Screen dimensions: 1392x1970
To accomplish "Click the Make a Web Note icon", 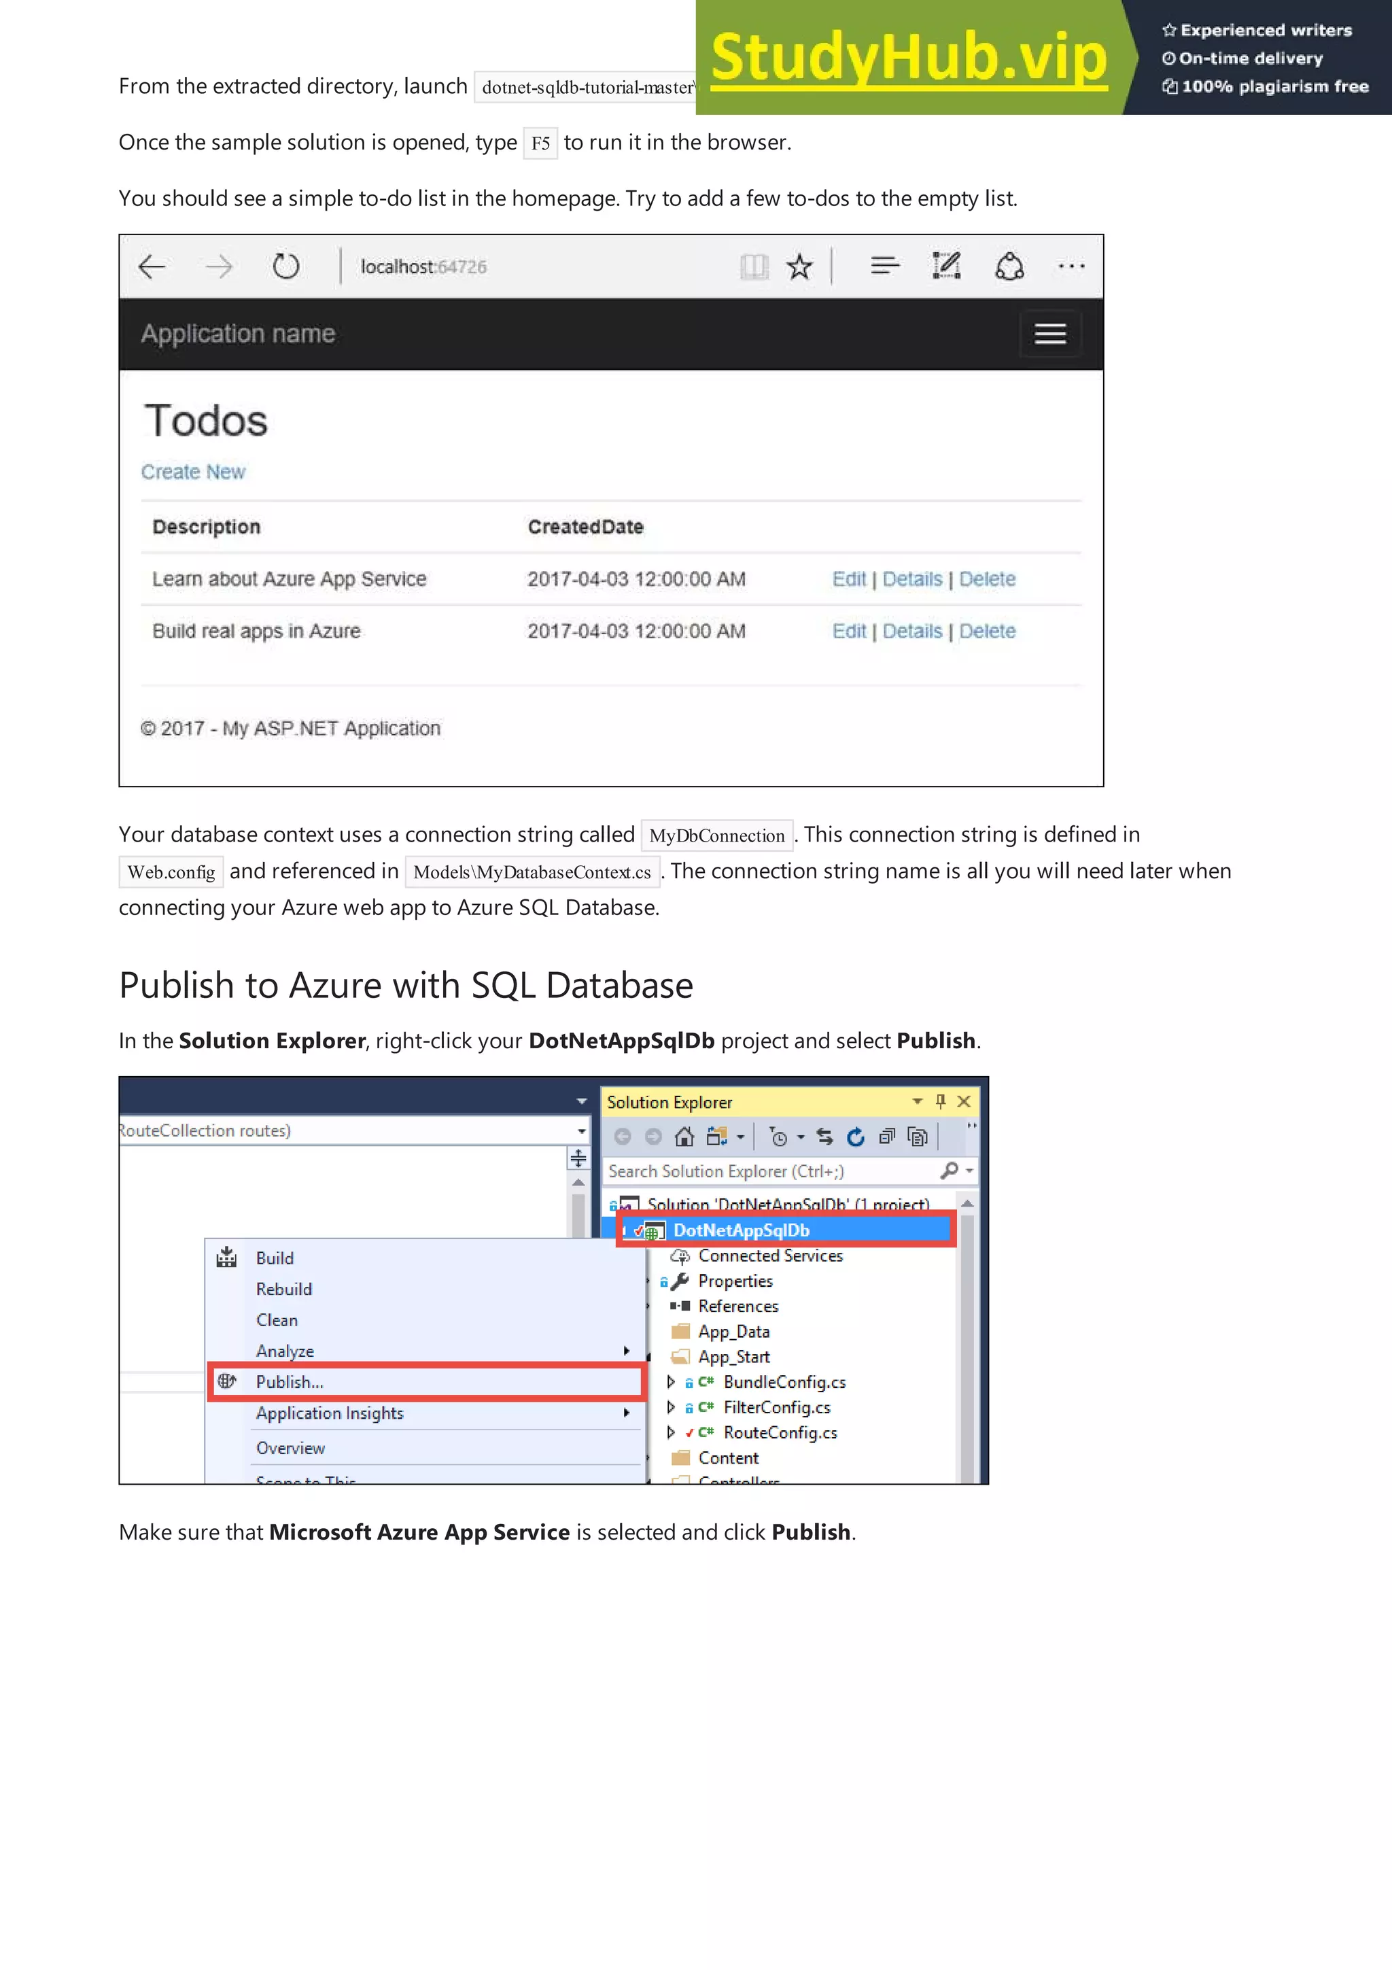I will tap(947, 266).
